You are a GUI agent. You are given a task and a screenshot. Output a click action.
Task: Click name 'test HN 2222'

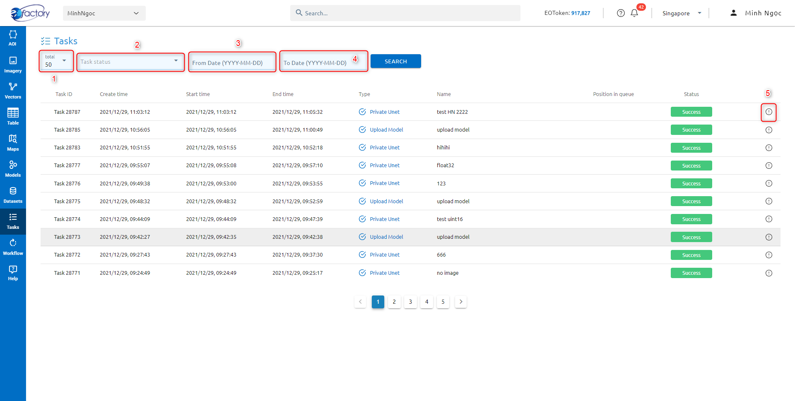pos(452,112)
